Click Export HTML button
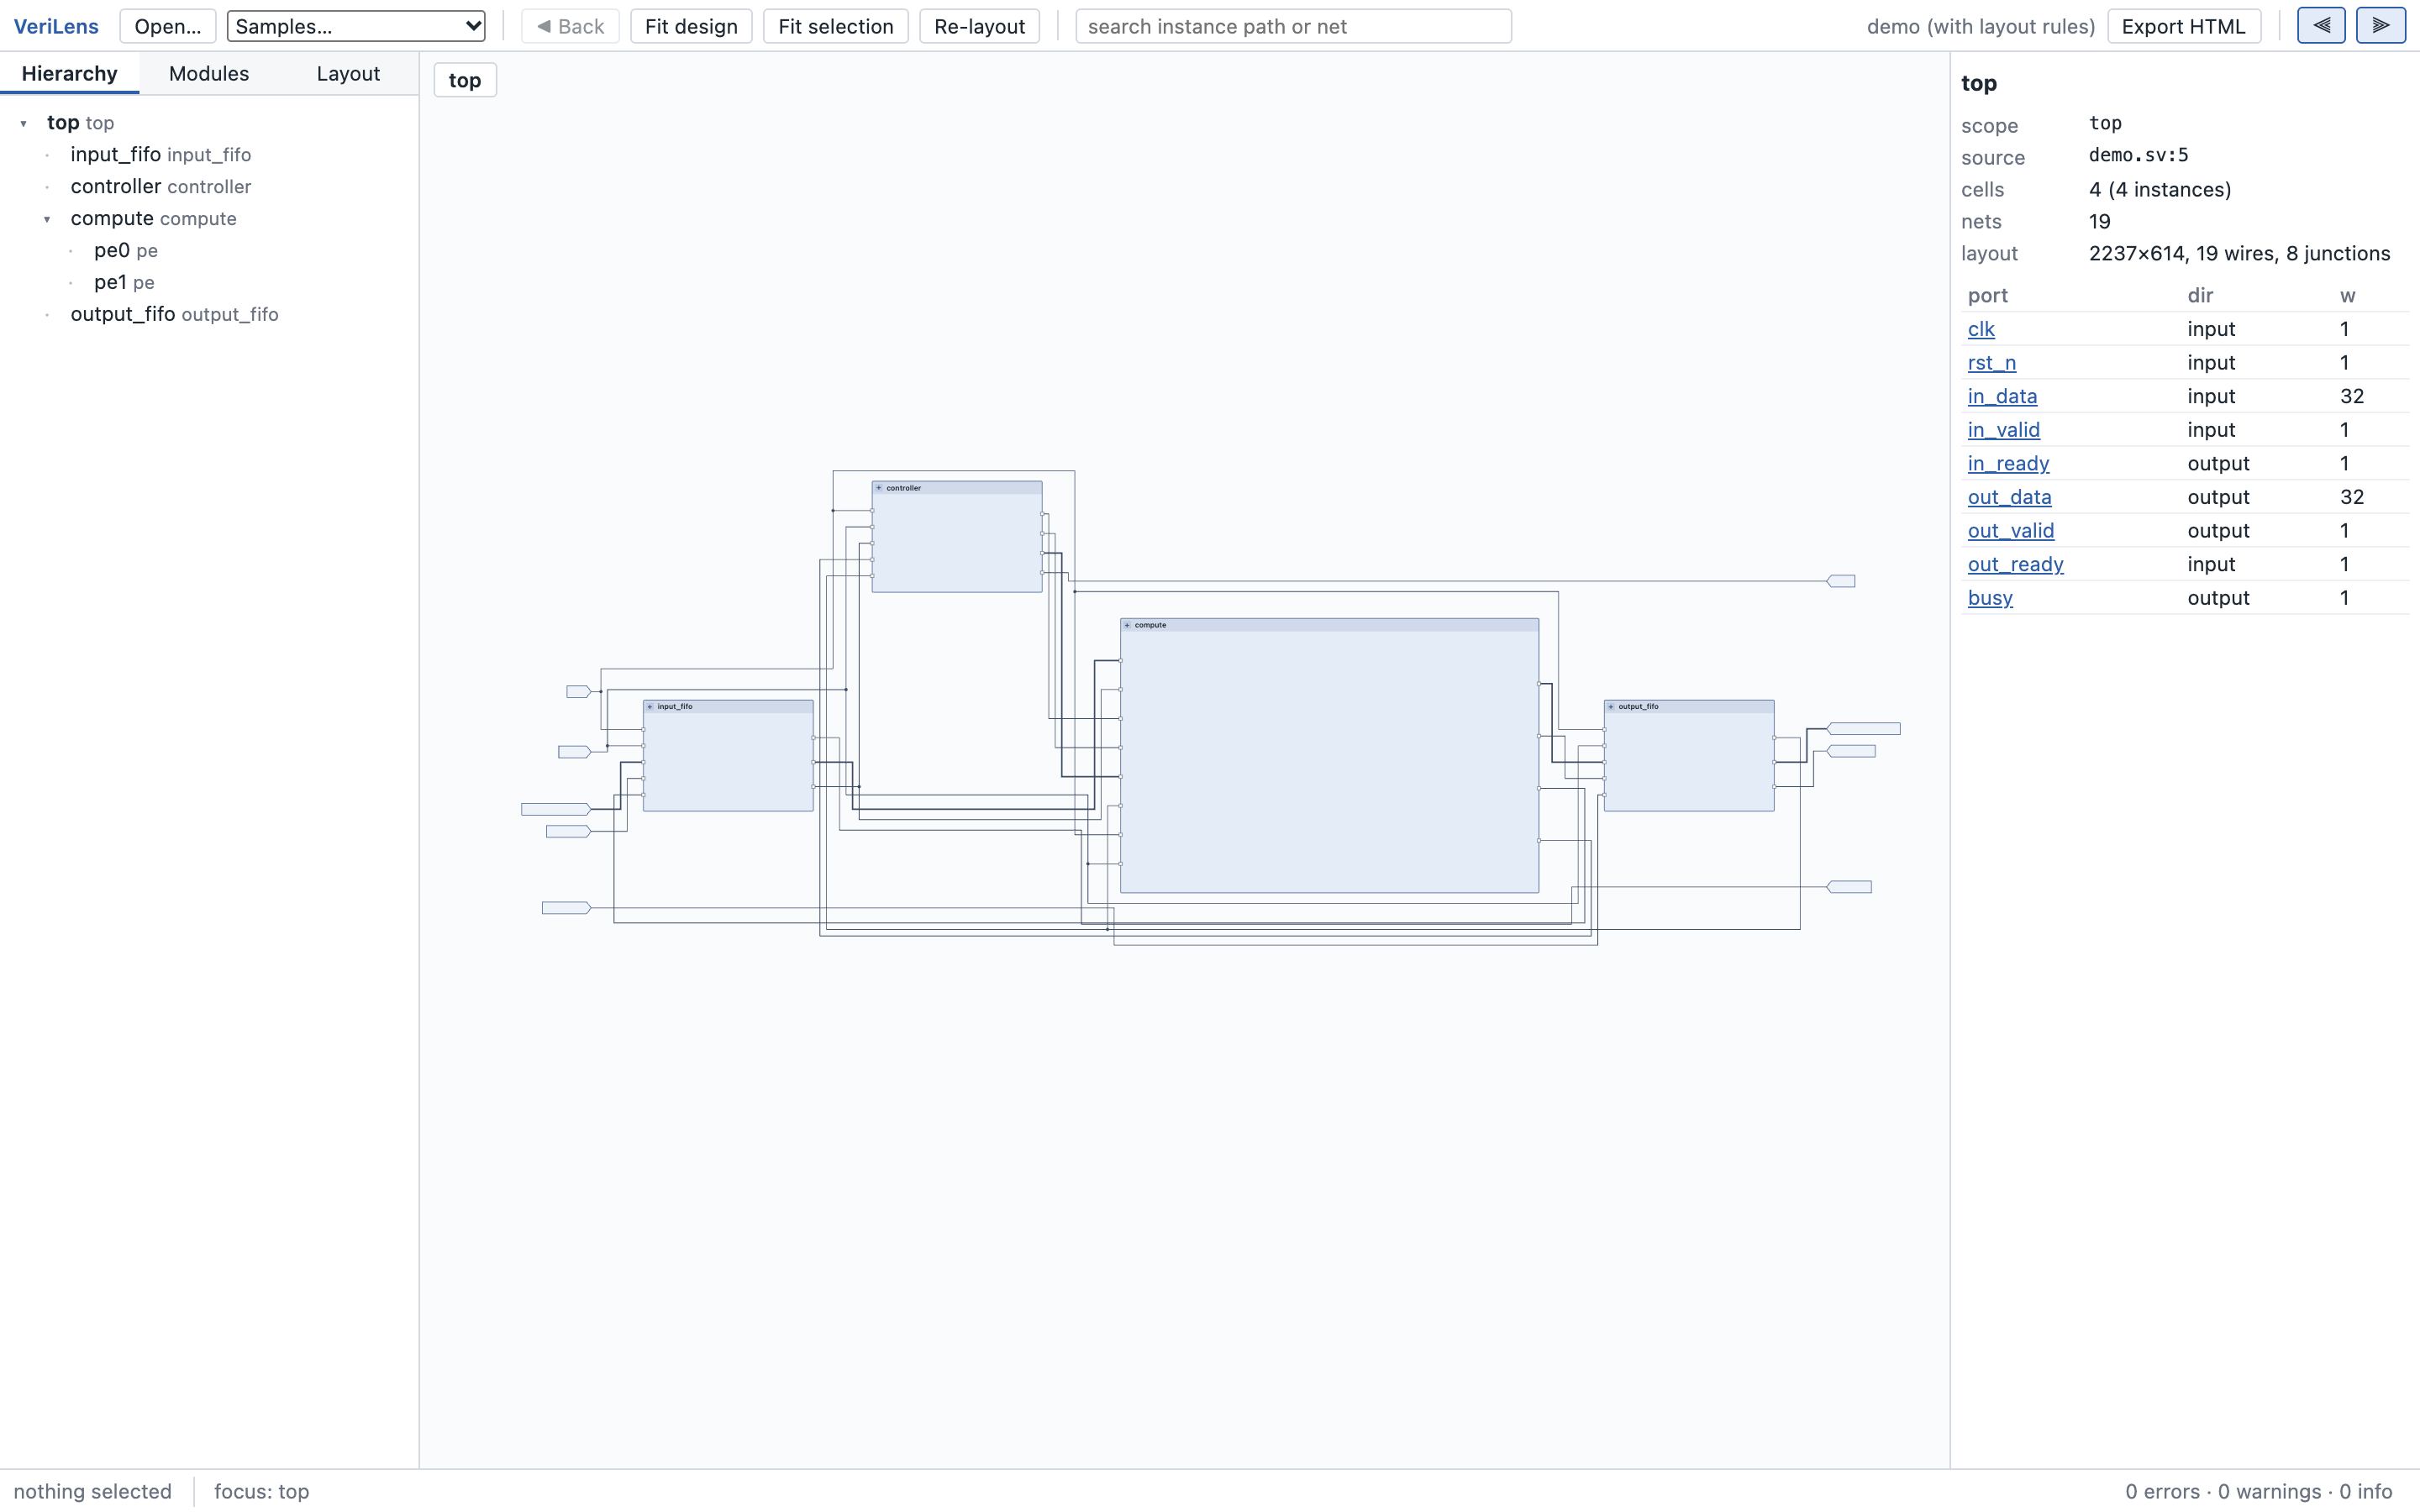 tap(2183, 26)
